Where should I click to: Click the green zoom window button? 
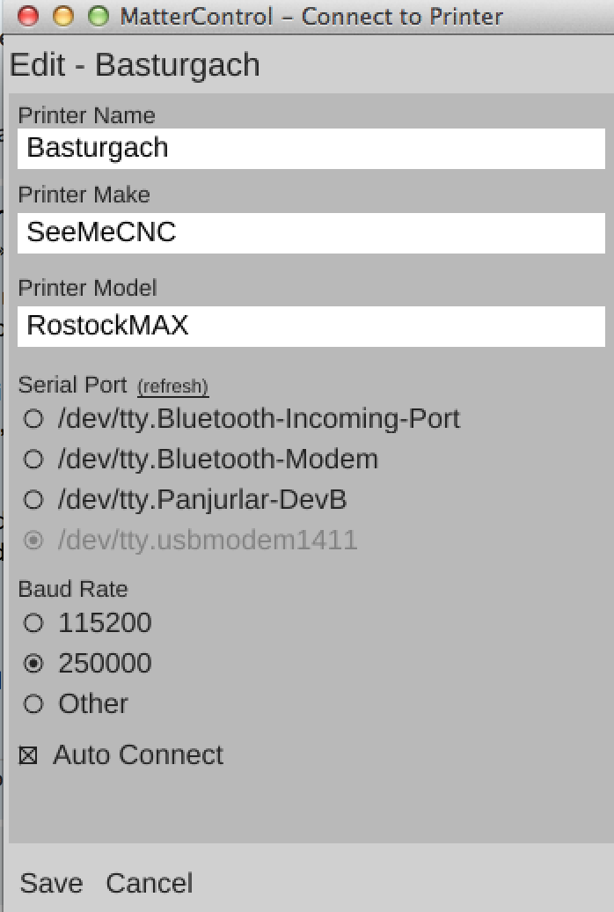tap(99, 16)
